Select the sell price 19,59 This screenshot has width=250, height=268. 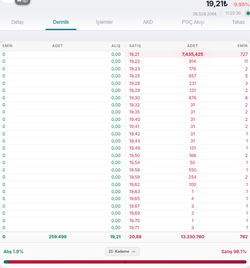coord(135,177)
